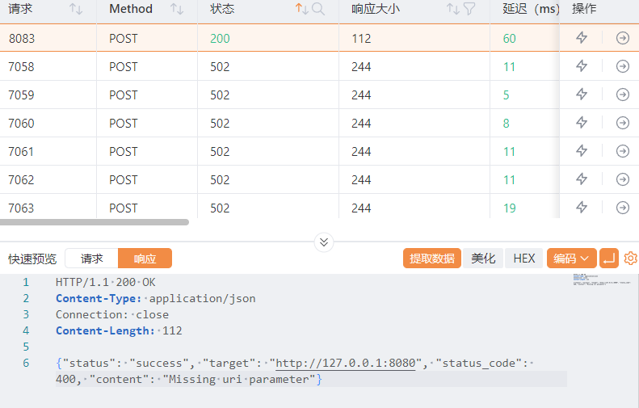Screen dimensions: 639x408
Task: Click latency value 5 in row 7059
Action: [507, 95]
